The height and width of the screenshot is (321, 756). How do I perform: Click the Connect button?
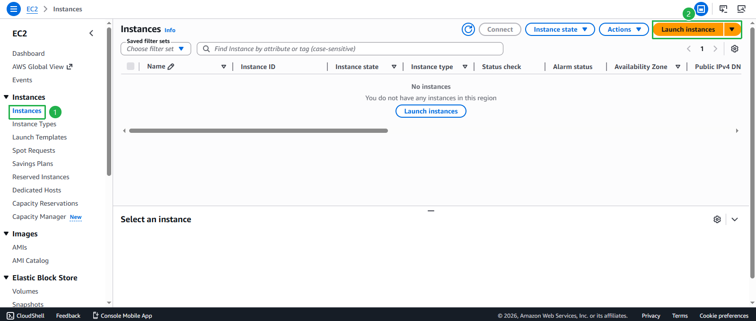500,29
